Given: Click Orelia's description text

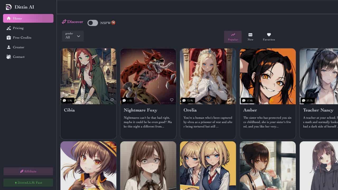Looking at the screenshot, I should point(208,122).
